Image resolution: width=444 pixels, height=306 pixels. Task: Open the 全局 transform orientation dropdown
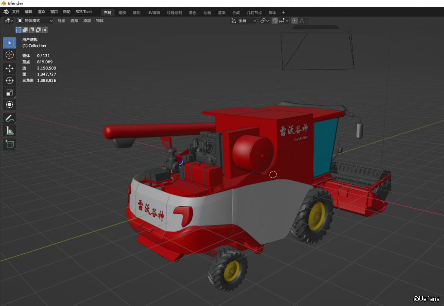pos(244,21)
